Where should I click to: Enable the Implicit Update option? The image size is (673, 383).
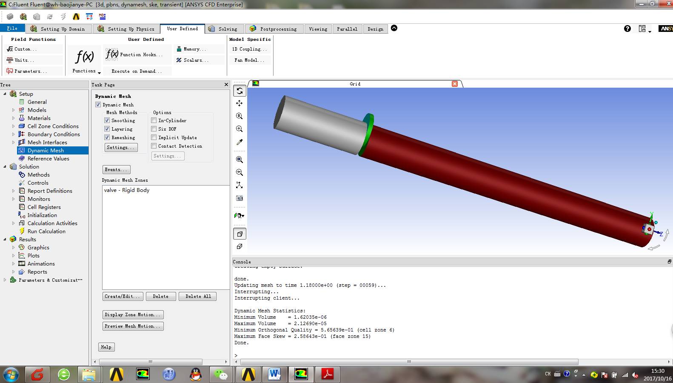click(x=154, y=137)
